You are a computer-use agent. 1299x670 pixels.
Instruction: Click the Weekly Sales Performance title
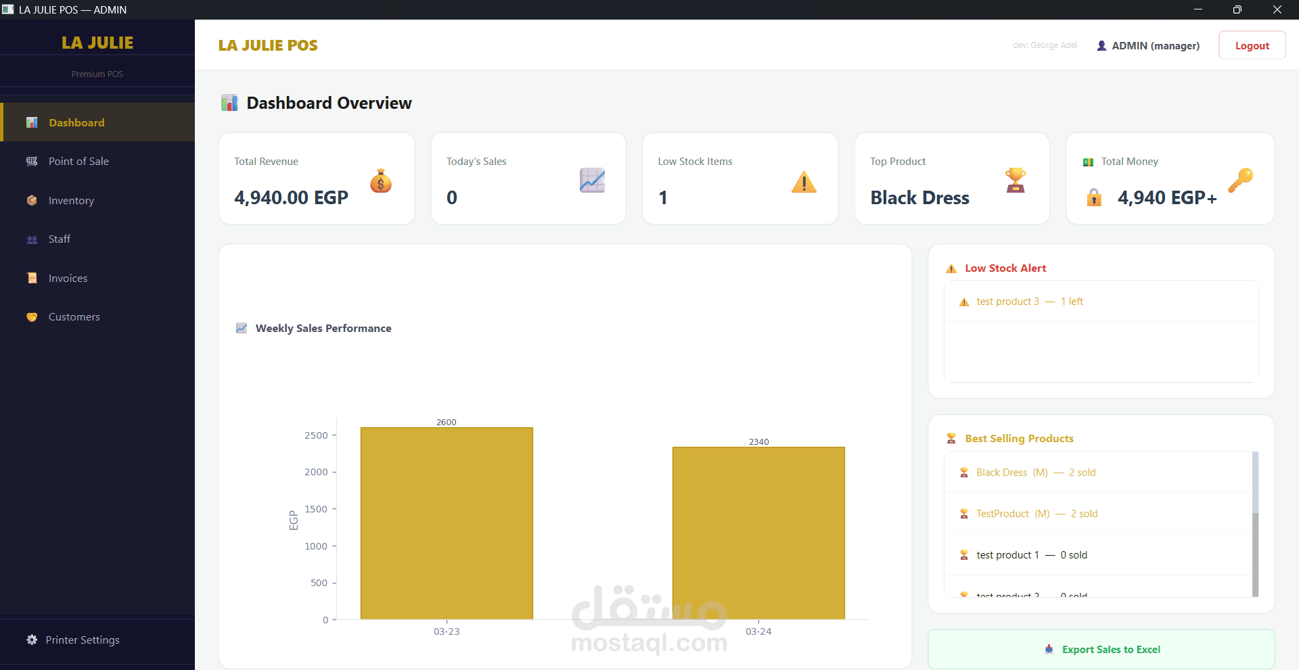[x=323, y=328]
